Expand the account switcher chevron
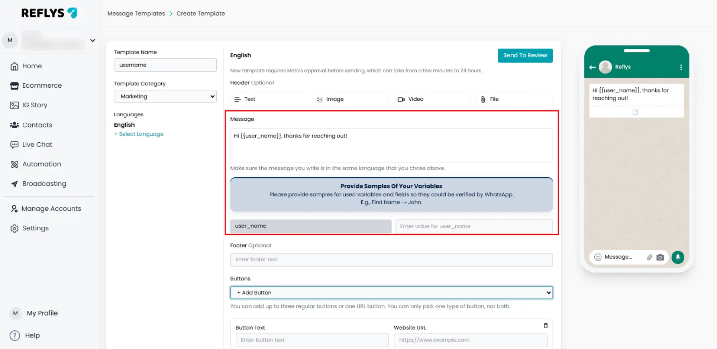 (x=92, y=40)
